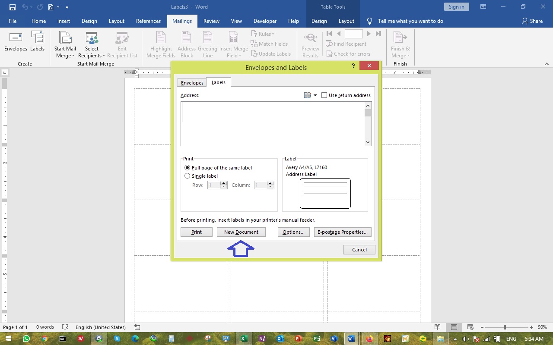The image size is (553, 345).
Task: Click the New Document button
Action: (241, 232)
